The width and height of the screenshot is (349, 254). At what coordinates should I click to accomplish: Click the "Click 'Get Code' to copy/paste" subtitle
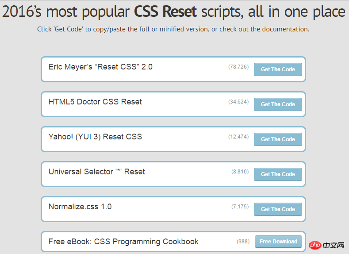click(x=173, y=29)
